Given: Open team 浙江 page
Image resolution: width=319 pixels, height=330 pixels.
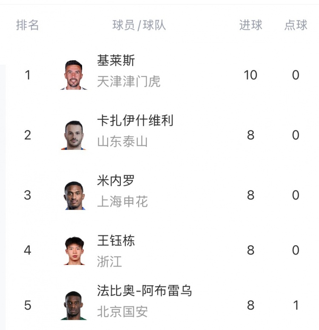Looking at the screenshot, I should pos(109,261).
